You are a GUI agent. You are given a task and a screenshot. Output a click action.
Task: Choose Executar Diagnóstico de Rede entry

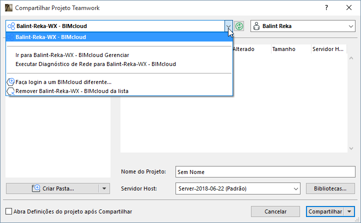pos(119,64)
